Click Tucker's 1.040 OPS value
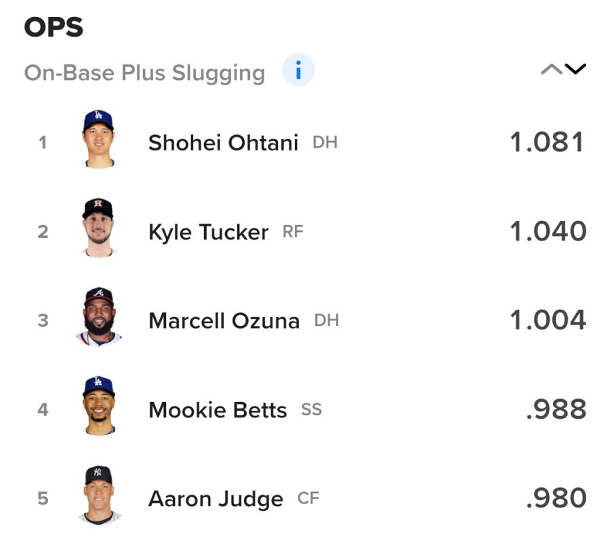Viewport: 610px width, 534px height. [548, 232]
